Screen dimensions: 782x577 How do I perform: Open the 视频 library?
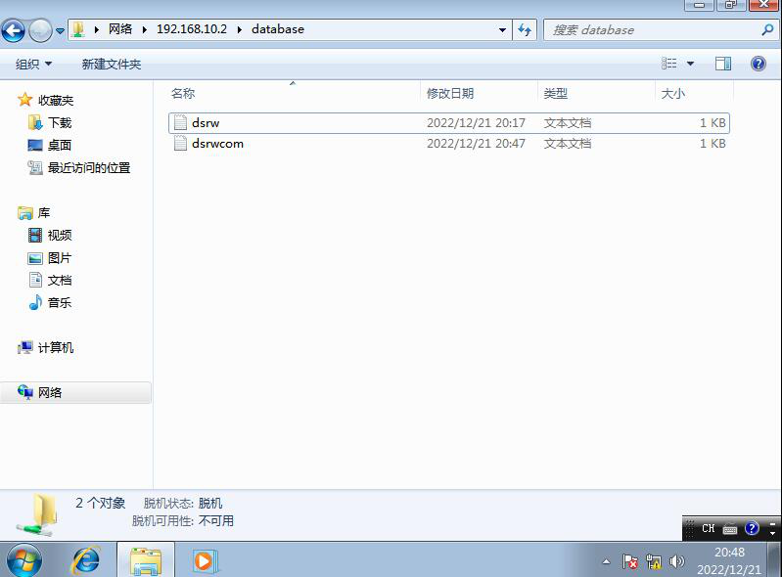click(60, 235)
